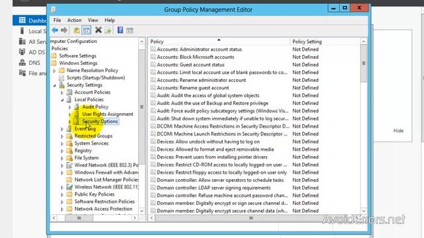Expand the Restricted Groups node
Image resolution: width=424 pixels, height=238 pixels.
tap(62, 136)
